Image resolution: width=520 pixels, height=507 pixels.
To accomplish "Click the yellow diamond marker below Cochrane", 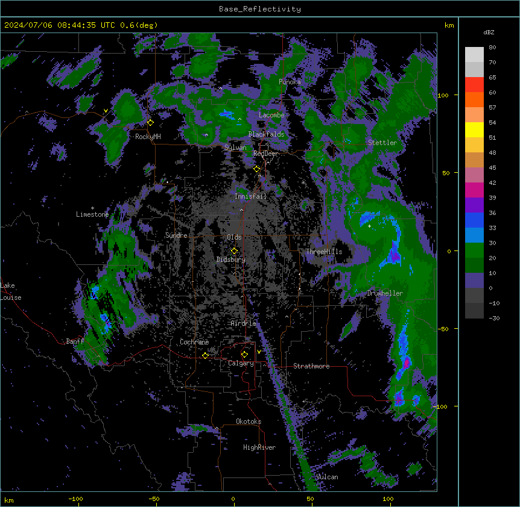I will pos(205,355).
